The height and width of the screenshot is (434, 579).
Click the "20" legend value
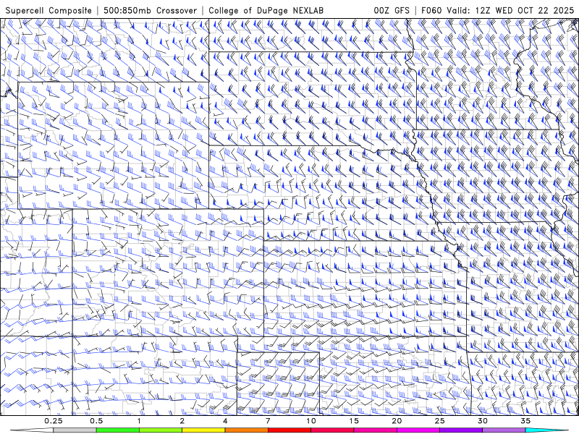click(397, 421)
